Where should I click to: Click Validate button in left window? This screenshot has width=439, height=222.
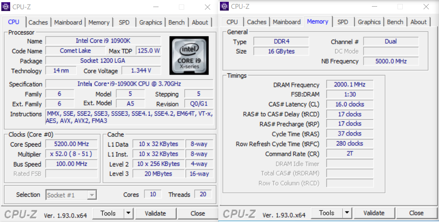click(155, 213)
